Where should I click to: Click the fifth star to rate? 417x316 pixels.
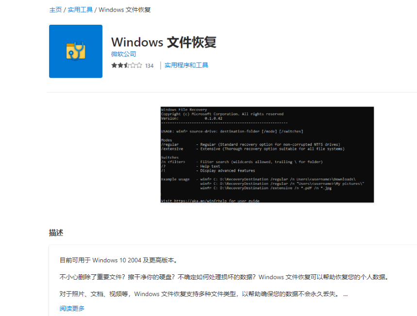[139, 65]
